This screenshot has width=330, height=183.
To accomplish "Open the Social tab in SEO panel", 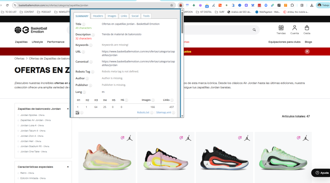I will [135, 16].
